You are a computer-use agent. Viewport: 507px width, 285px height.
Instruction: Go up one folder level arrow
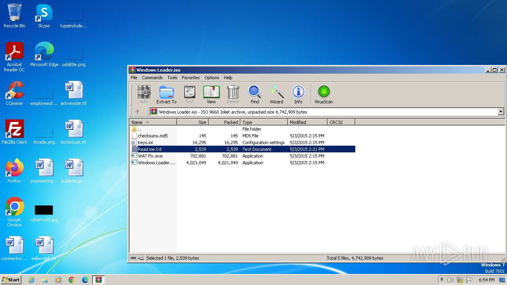[x=137, y=112]
